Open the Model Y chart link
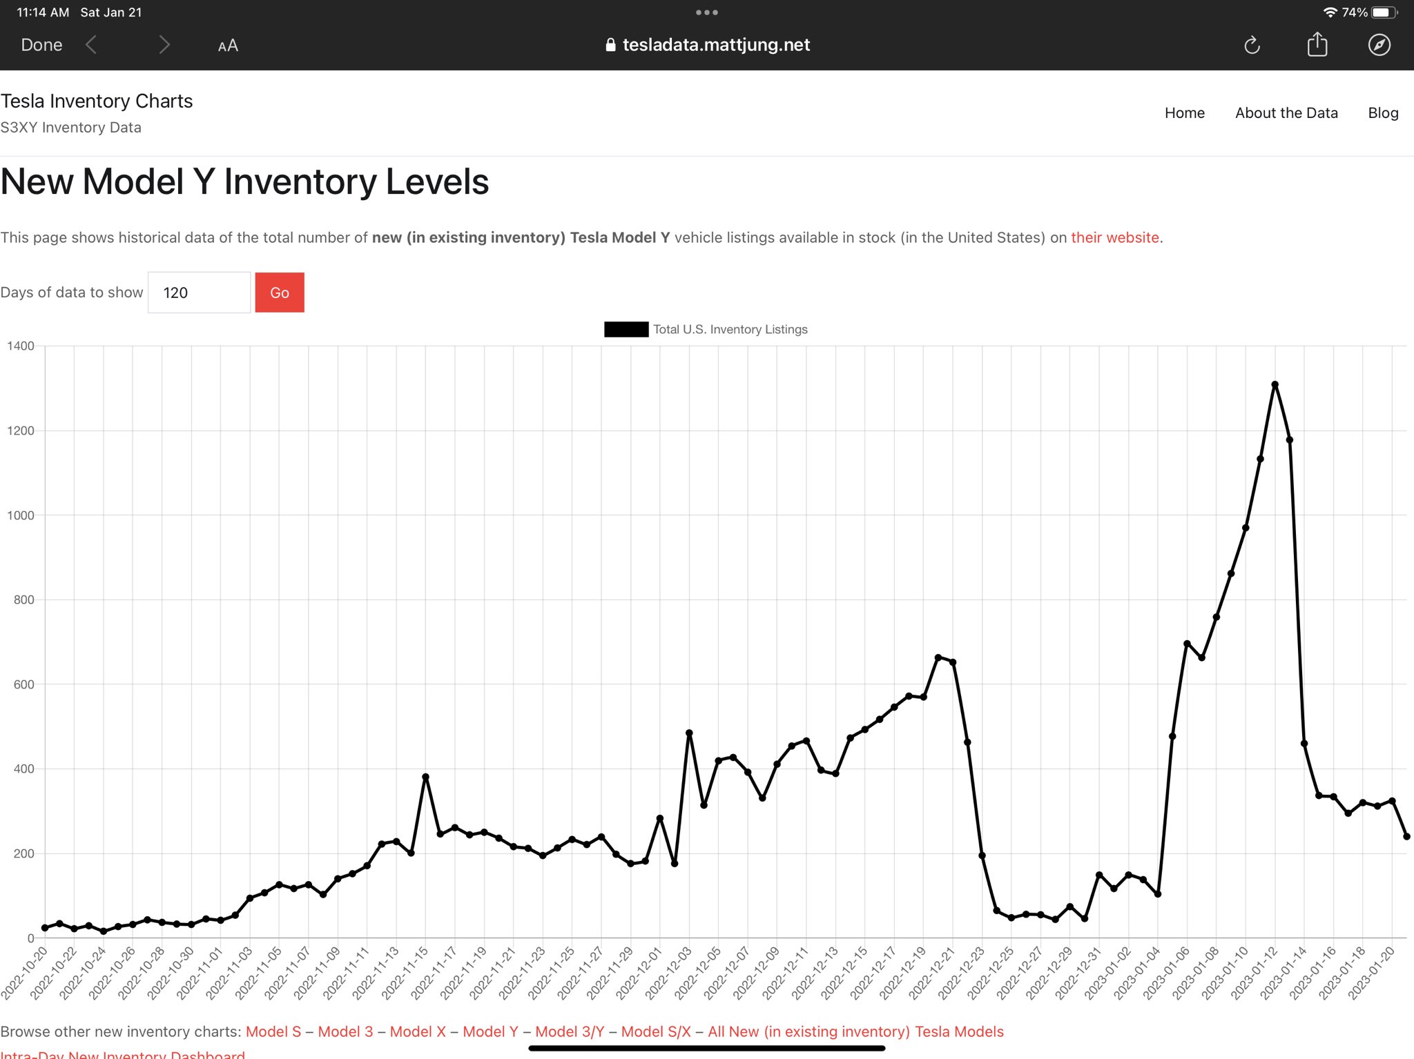This screenshot has width=1414, height=1059. pos(490,1031)
